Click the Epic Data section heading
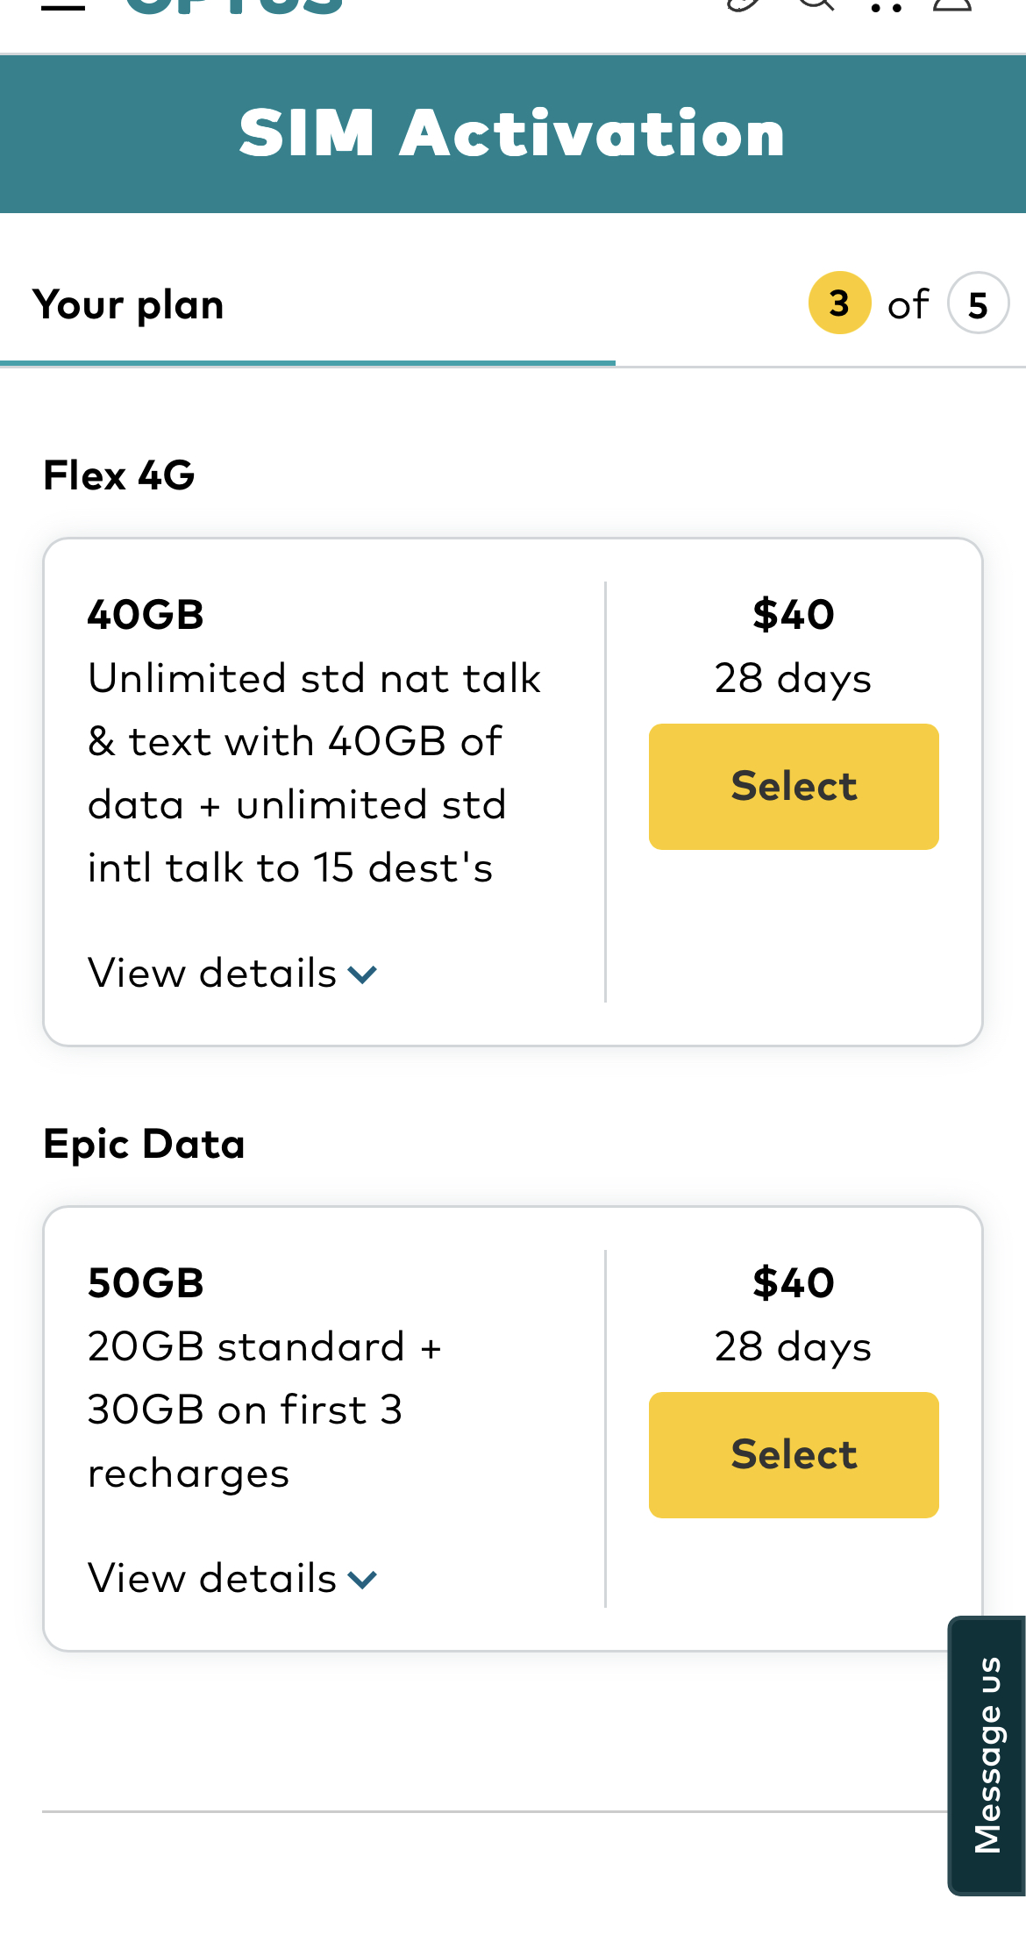 click(x=144, y=1144)
